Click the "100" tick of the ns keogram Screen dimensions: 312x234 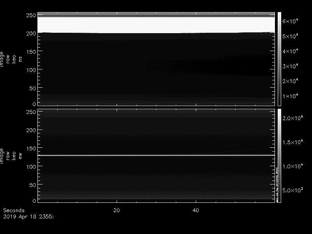click(31, 70)
